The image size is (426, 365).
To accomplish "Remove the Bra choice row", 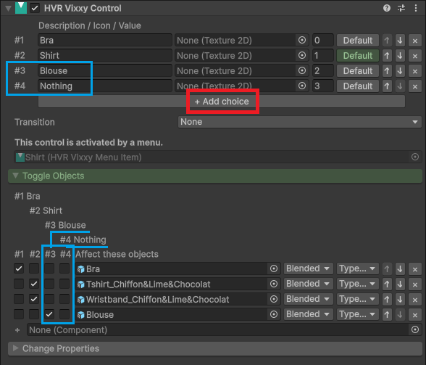I will click(415, 41).
